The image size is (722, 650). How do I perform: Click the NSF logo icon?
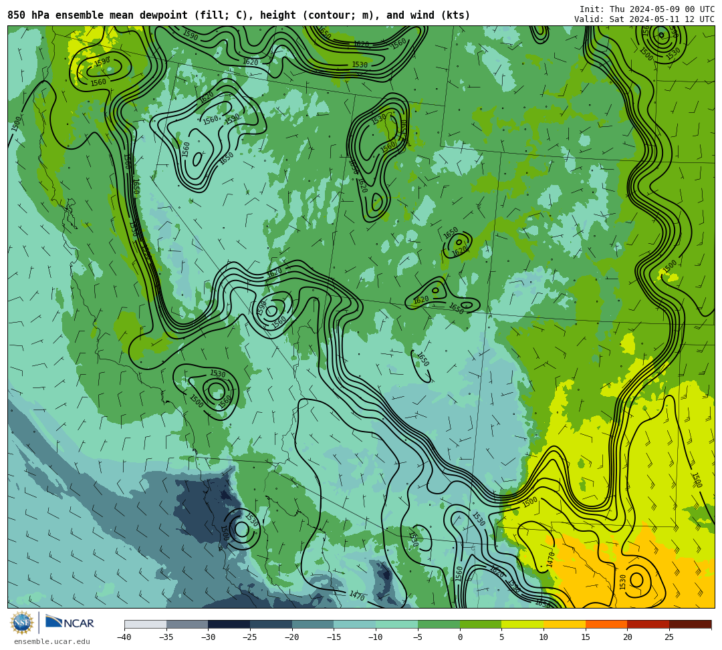click(22, 623)
